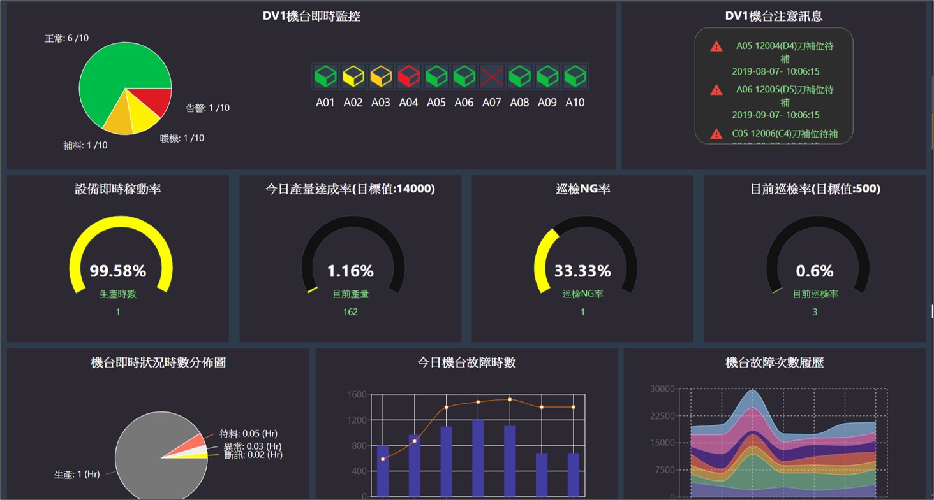Click the 暖機: 1 /10 pie label
This screenshot has height=500, width=934.
pyautogui.click(x=182, y=138)
